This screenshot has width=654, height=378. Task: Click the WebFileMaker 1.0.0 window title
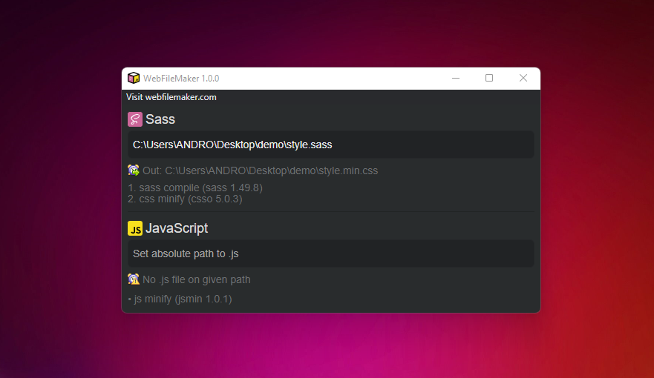coord(181,79)
